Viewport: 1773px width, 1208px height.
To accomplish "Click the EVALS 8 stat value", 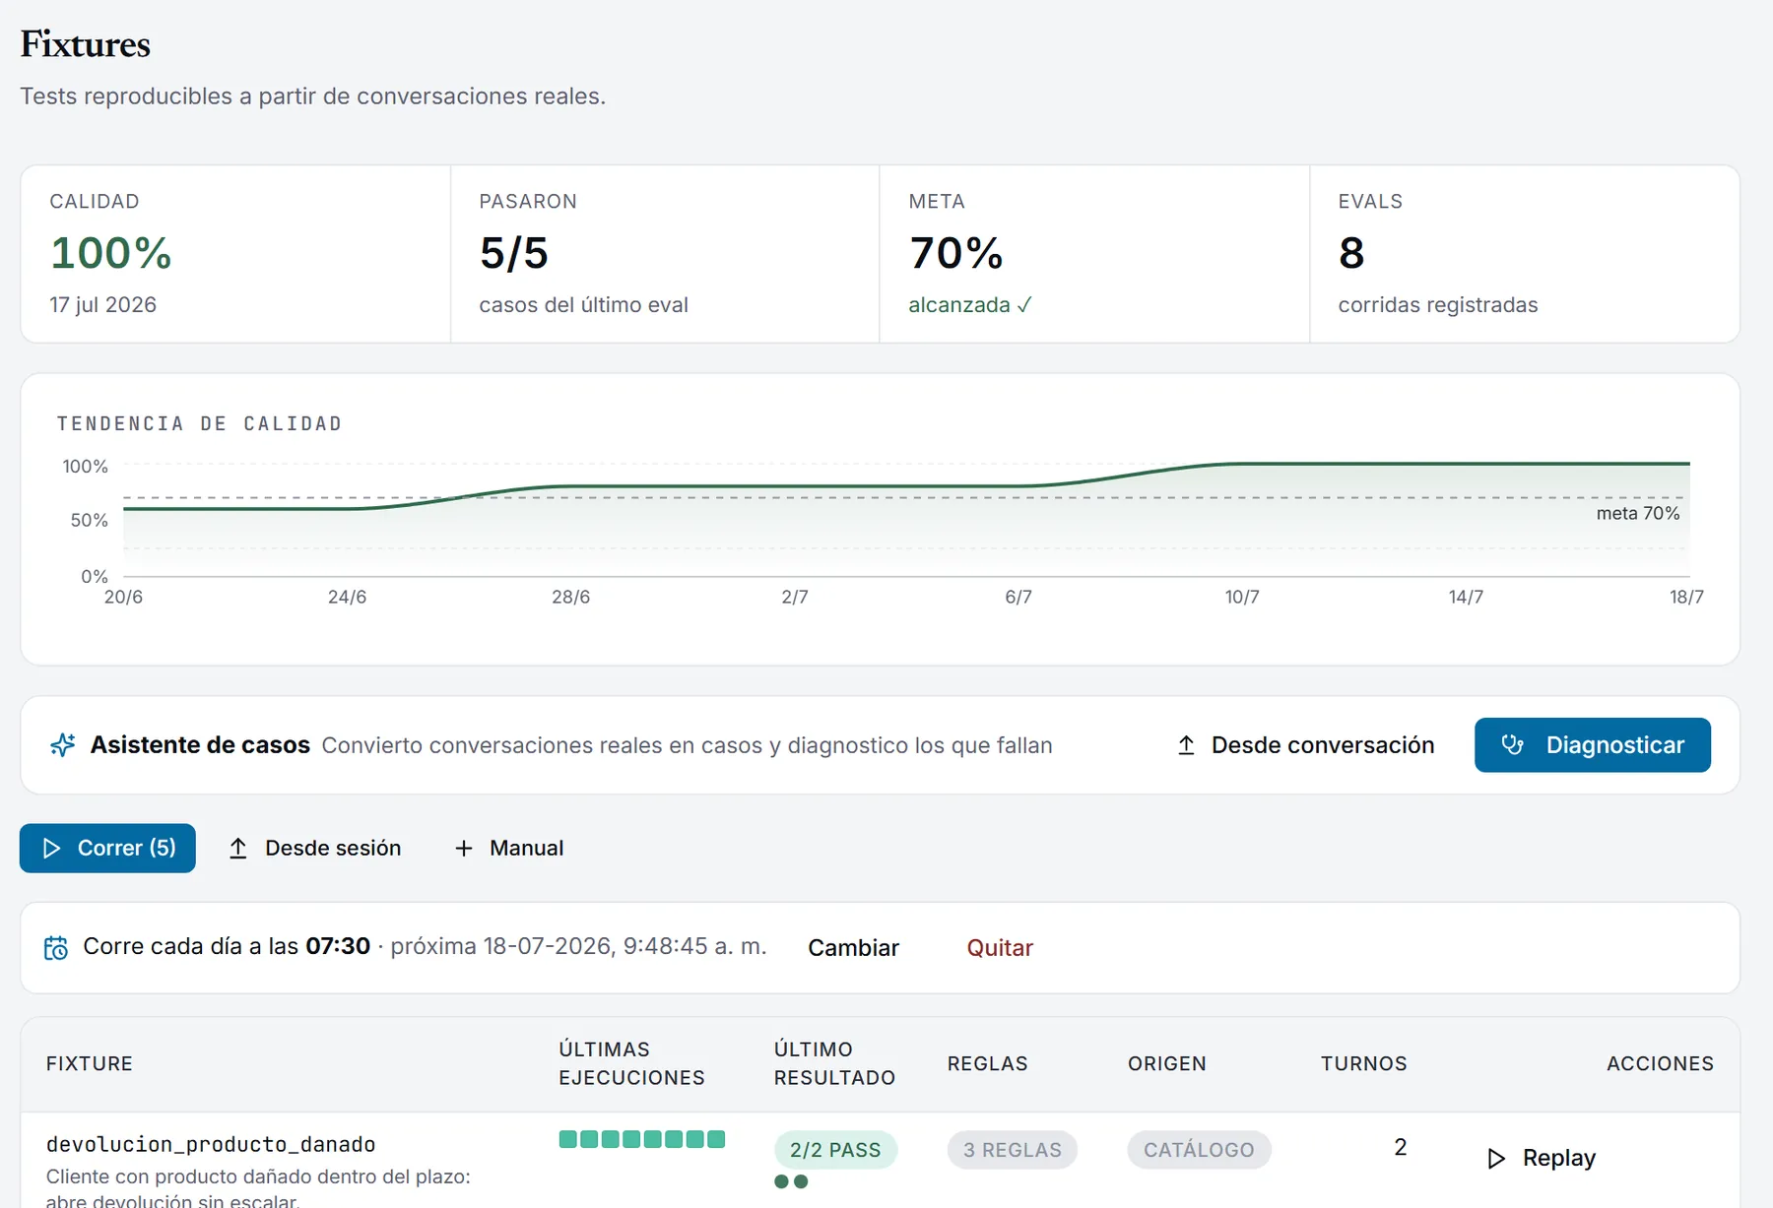I will click(1351, 253).
